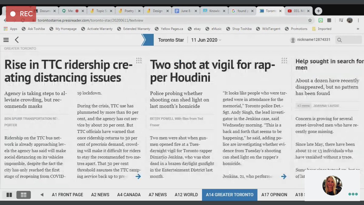Open Chrome profile avatar
This screenshot has width=364, height=205.
[x=350, y=20]
